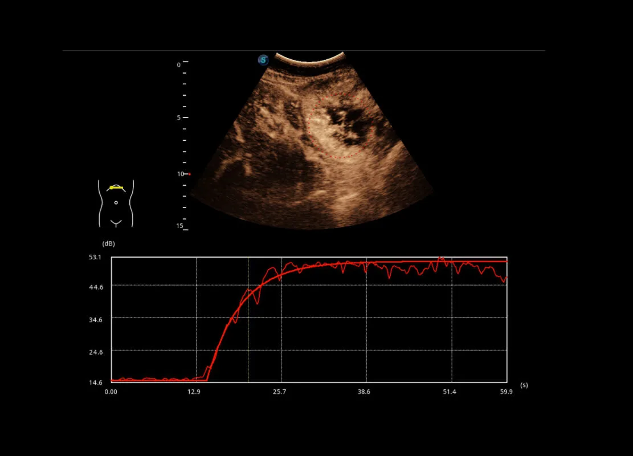633x456 pixels.
Task: Click the depth scale 15 mark
Action: 179,226
